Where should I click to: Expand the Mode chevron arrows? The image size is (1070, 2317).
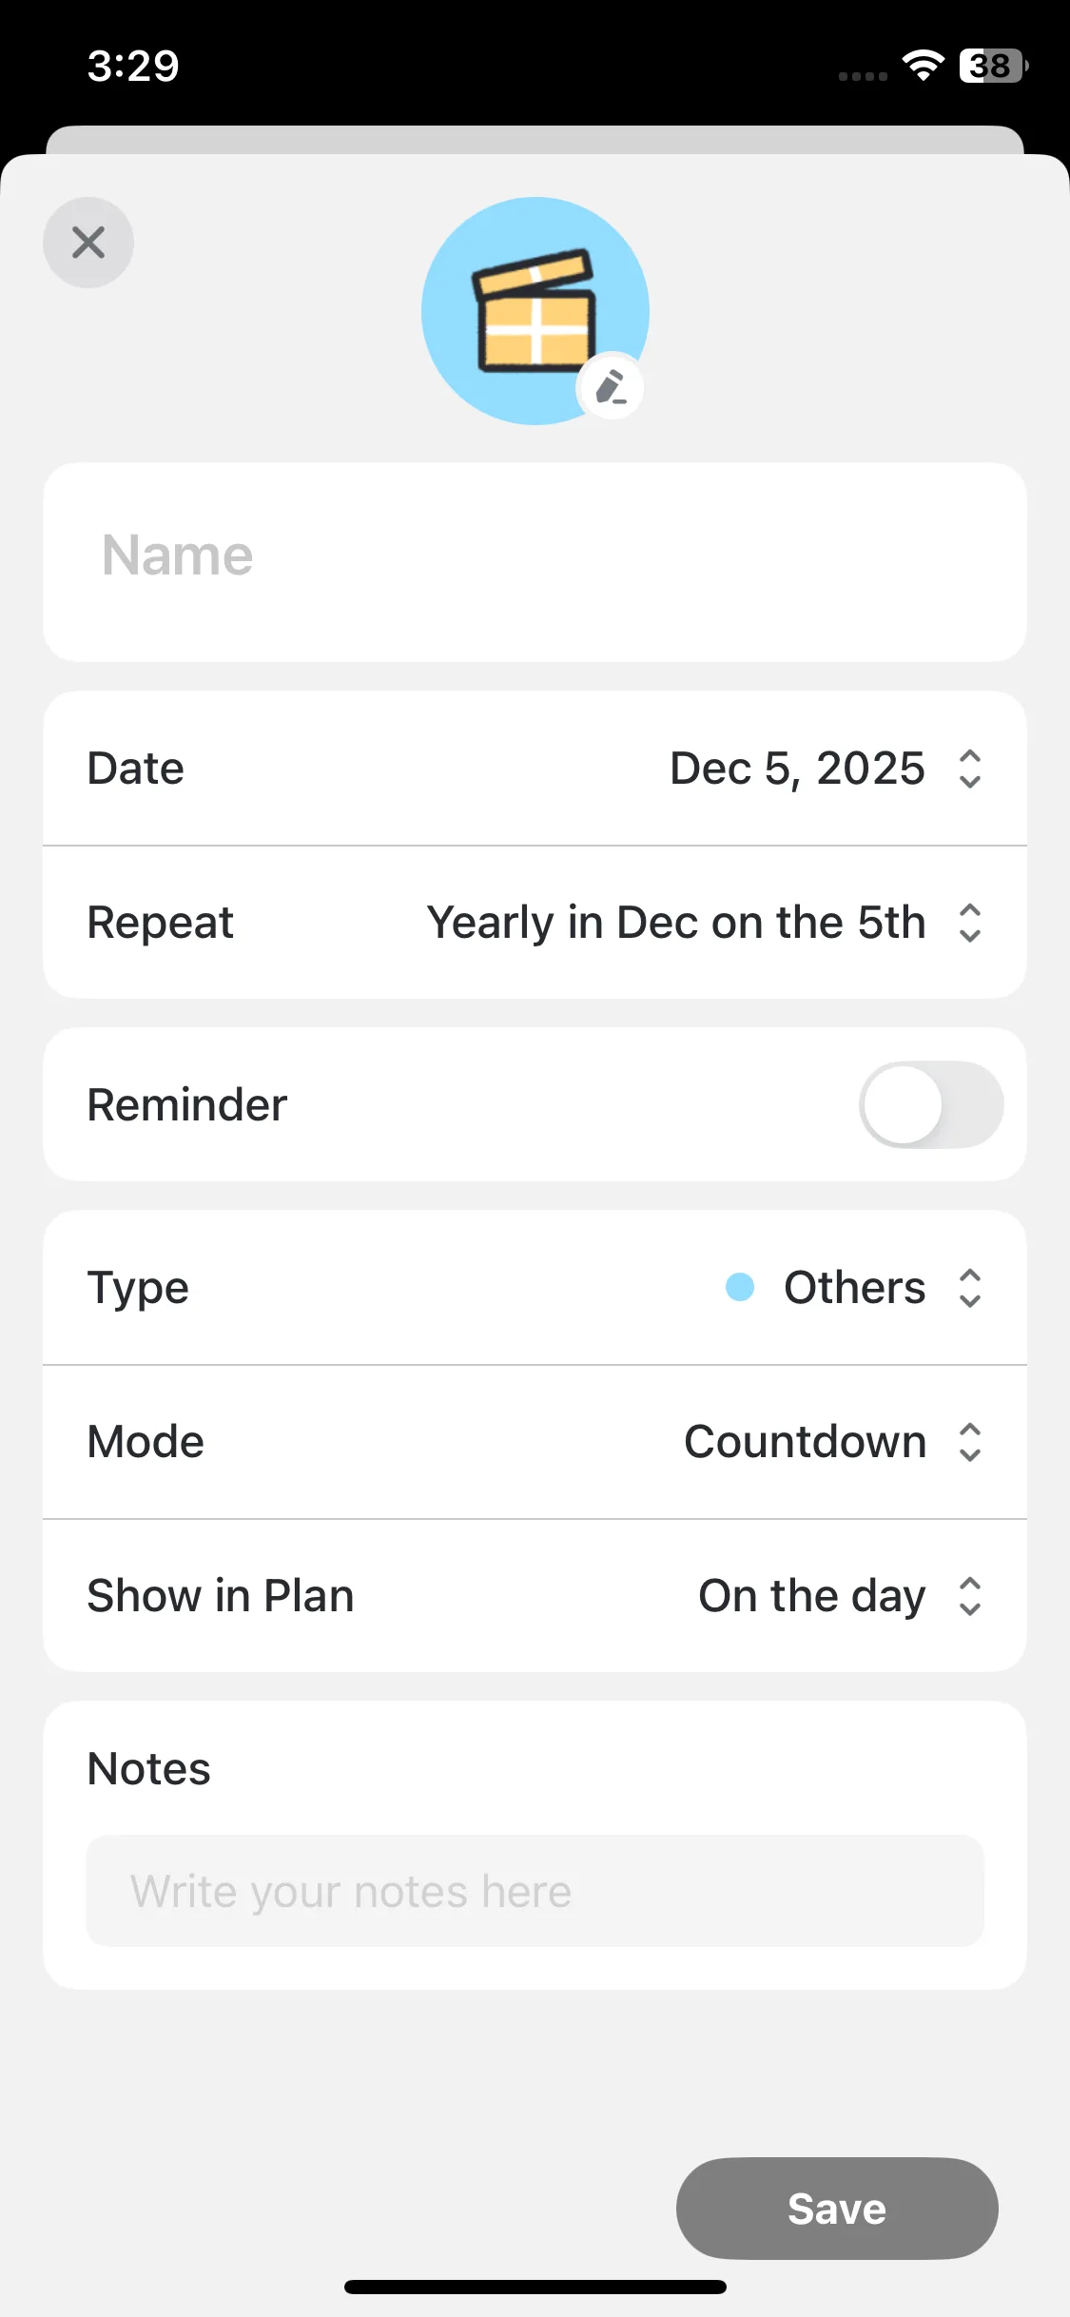(x=969, y=1442)
